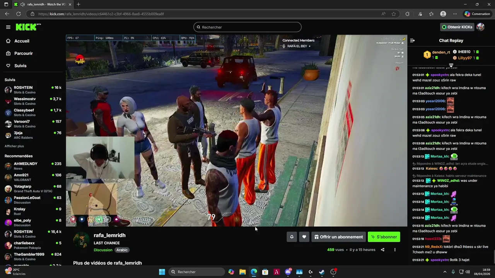The width and height of the screenshot is (495, 278).
Task: Open the Discussion category link
Action: (103, 250)
